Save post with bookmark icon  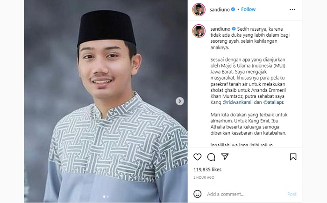point(293,157)
